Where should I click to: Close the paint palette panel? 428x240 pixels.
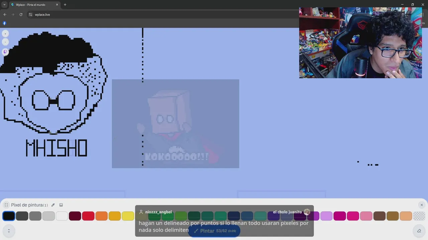point(422,205)
